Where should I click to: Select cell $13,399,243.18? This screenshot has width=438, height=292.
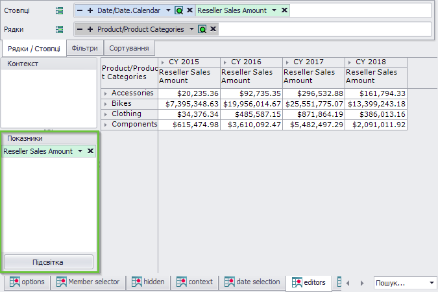point(376,104)
